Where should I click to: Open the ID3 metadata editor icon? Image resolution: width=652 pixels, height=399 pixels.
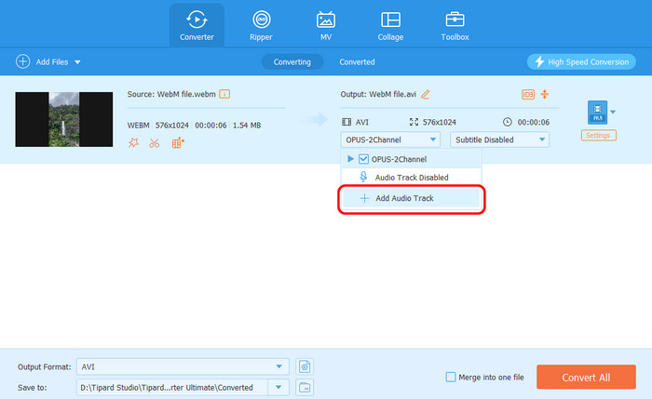(x=528, y=94)
